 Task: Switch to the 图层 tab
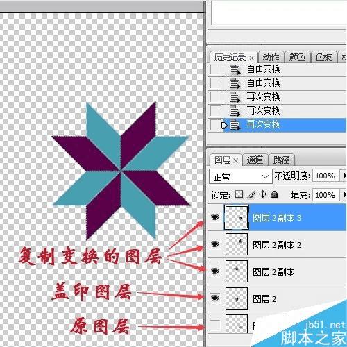[222, 160]
